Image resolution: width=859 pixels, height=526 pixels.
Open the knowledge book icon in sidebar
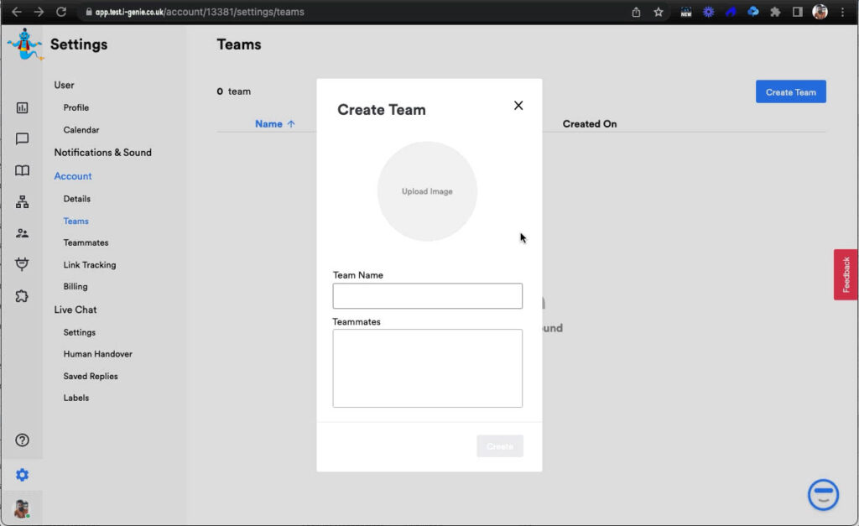23,170
